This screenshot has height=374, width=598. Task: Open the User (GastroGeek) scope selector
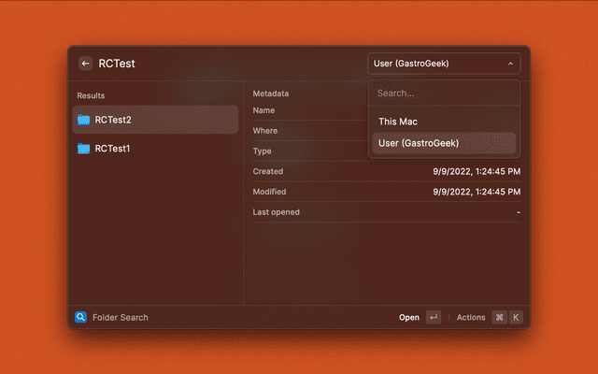click(x=434, y=64)
